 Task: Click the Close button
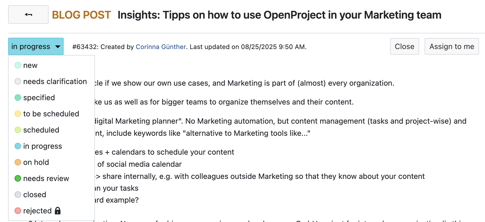click(404, 46)
